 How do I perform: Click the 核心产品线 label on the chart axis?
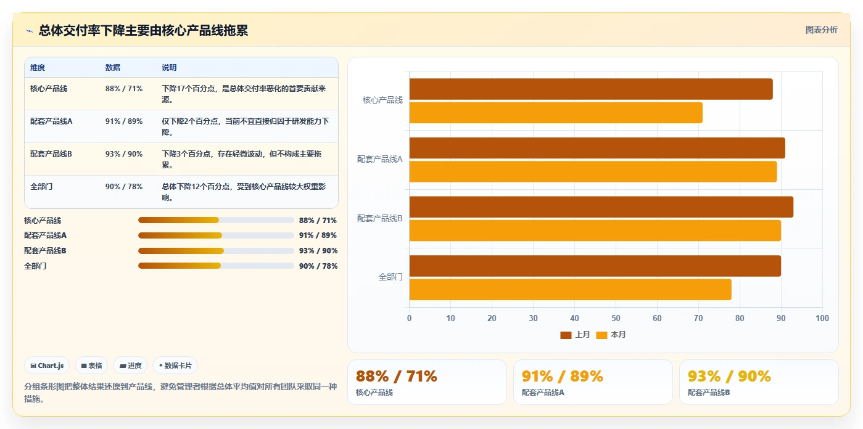(x=382, y=100)
